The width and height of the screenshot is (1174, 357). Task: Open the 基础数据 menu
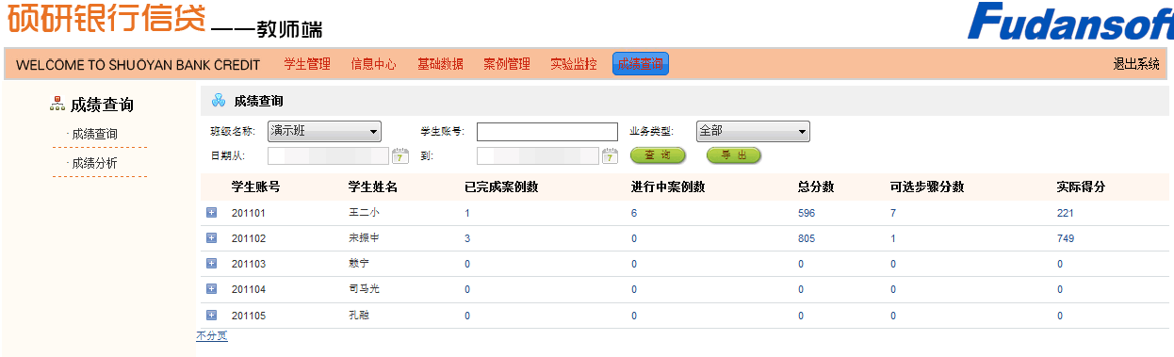440,64
